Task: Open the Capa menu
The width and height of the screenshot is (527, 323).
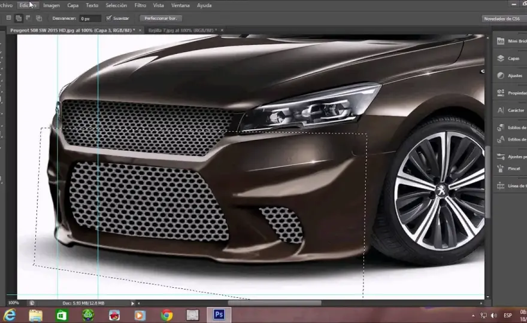Action: point(72,5)
